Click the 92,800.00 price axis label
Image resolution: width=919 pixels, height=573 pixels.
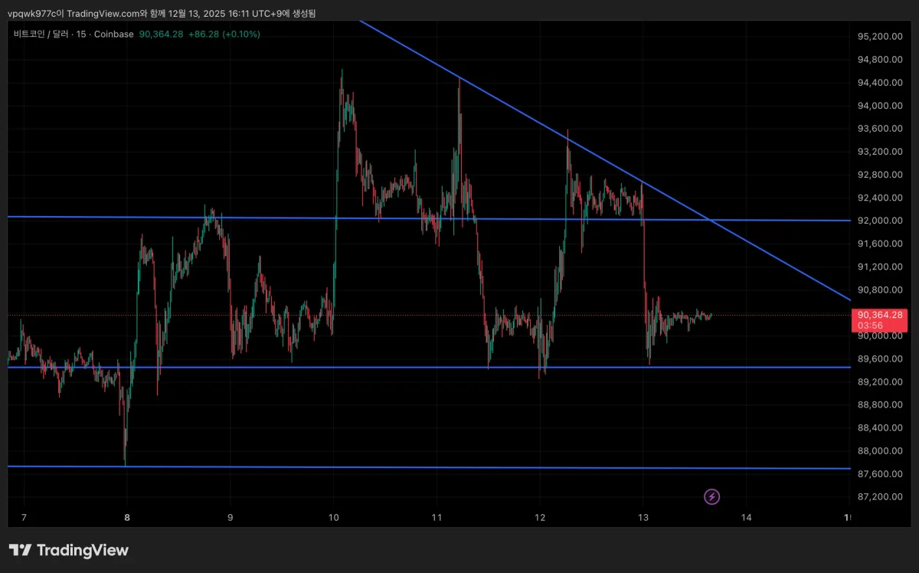click(878, 175)
